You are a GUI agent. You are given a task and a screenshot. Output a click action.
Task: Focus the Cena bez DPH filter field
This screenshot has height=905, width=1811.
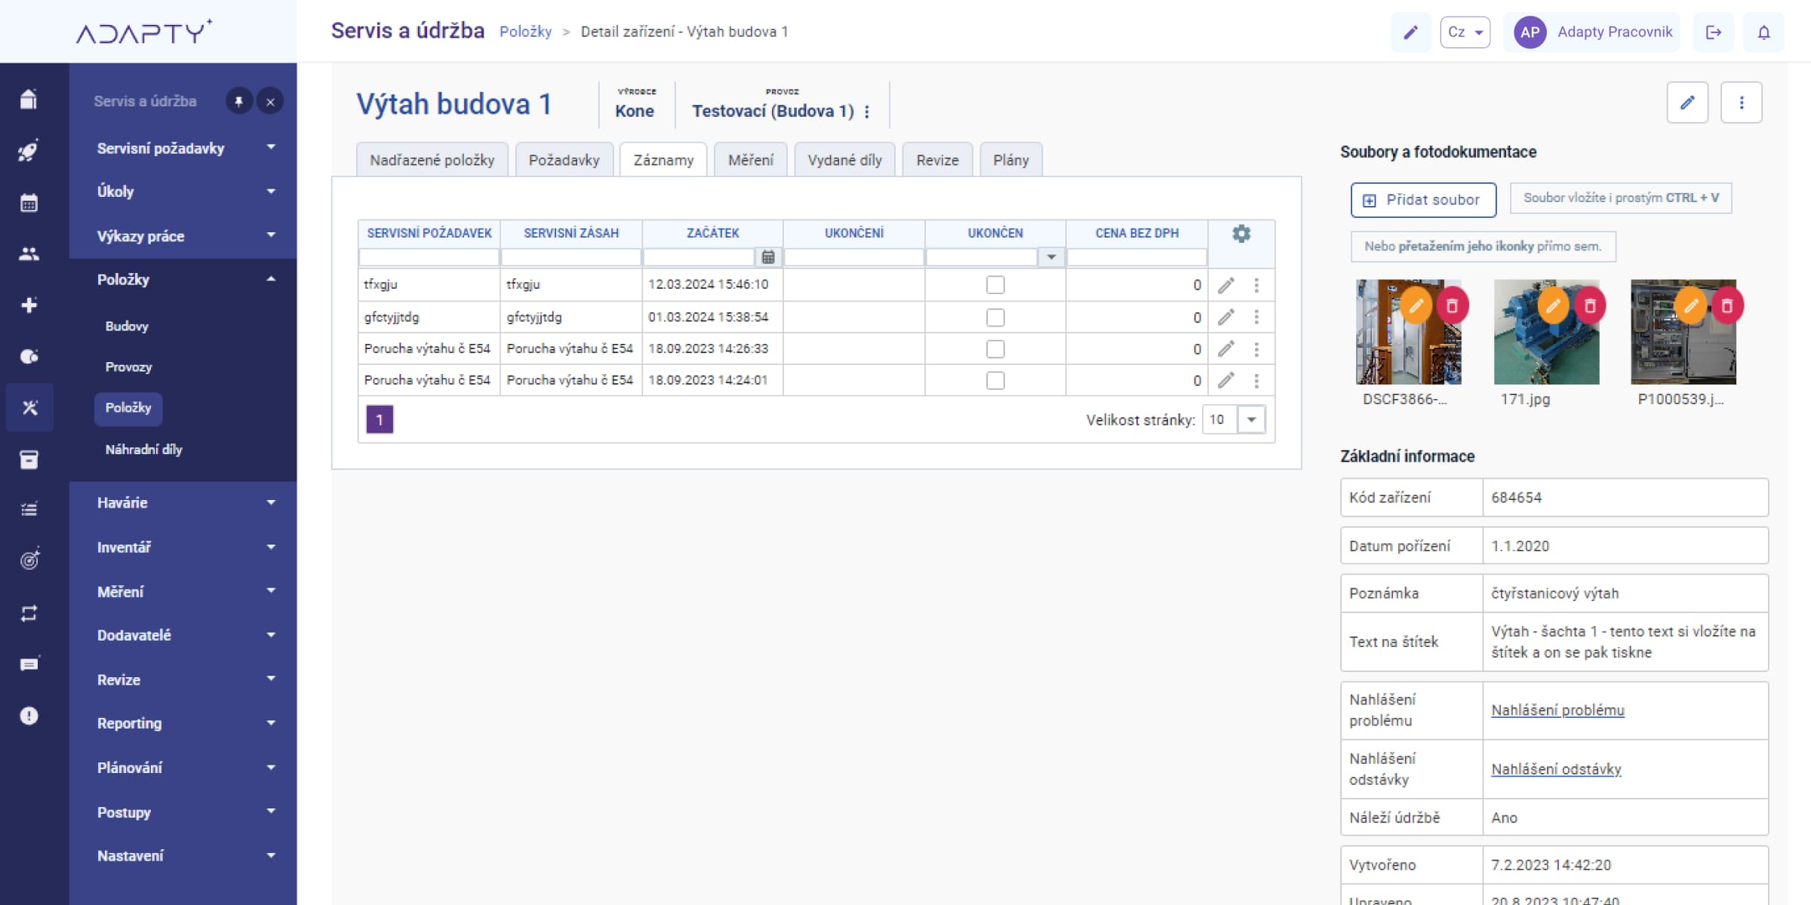(1136, 257)
